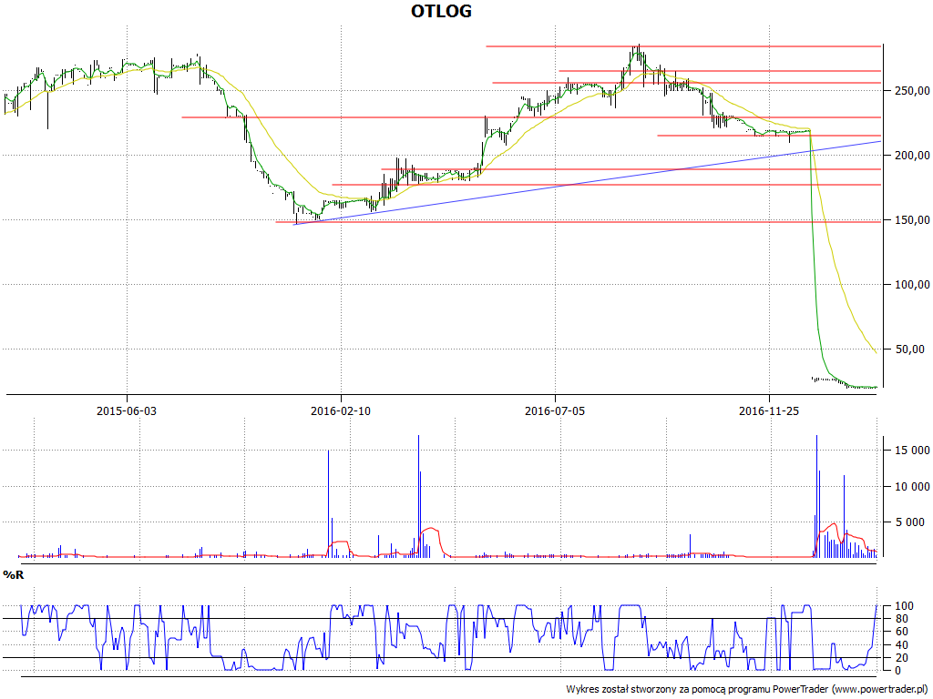Viewport: 933px width, 699px height.
Task: Click the 150,00 price axis label
Action: (x=911, y=220)
